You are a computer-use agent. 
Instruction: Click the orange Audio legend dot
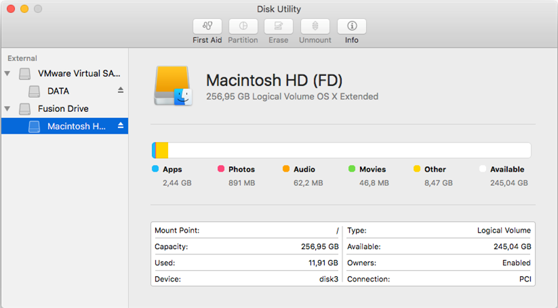[286, 169]
